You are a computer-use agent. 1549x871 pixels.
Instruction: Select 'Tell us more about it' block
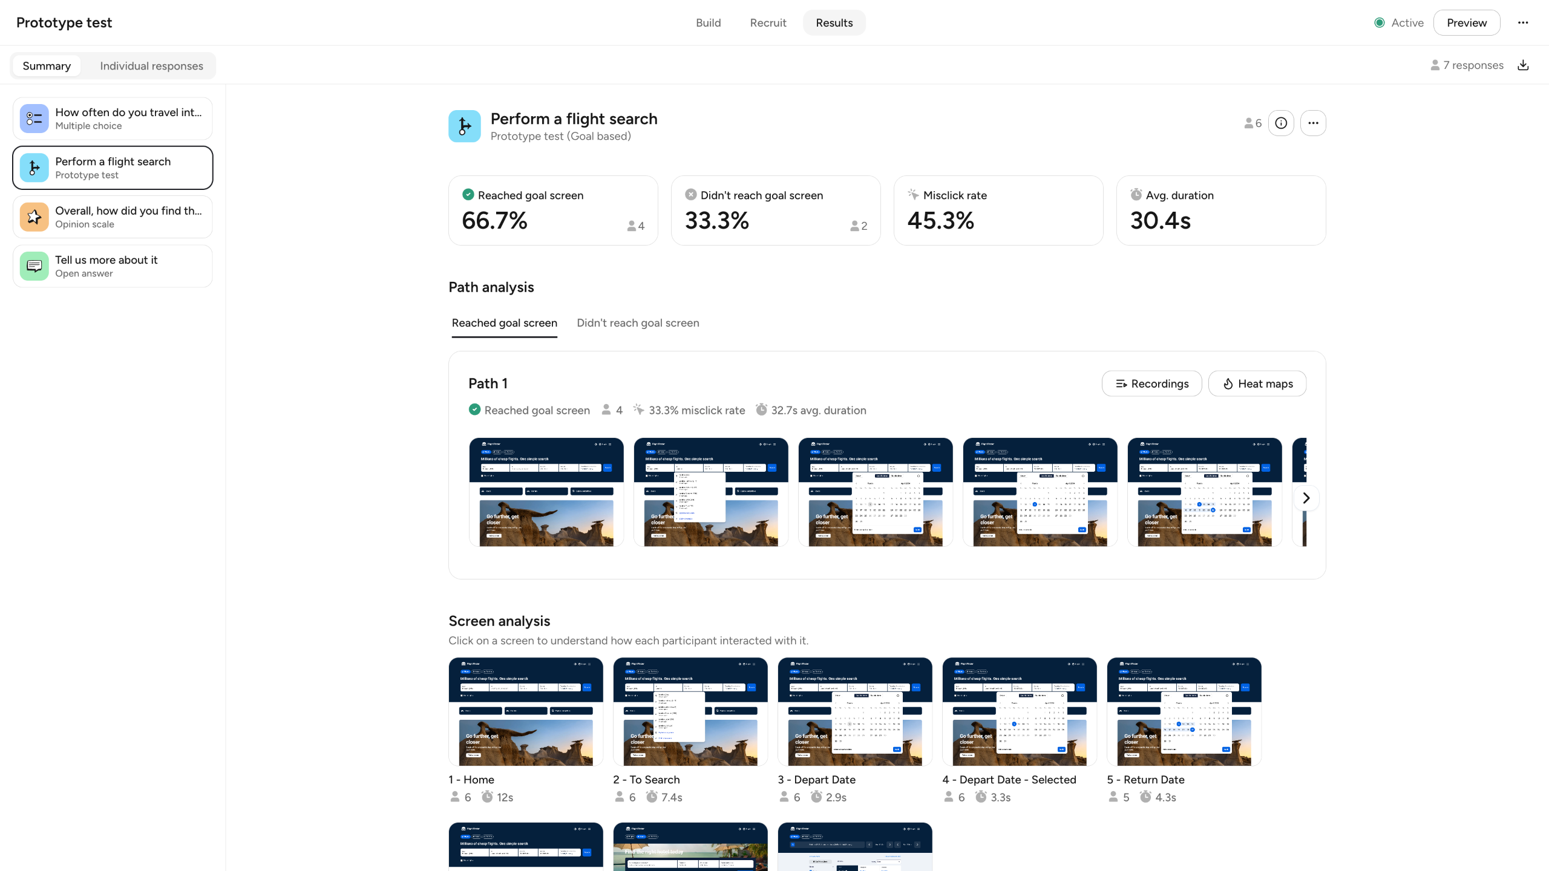point(113,266)
